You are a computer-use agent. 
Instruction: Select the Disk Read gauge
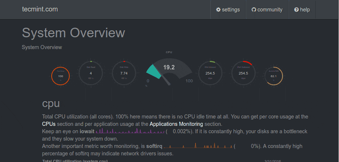click(90, 73)
